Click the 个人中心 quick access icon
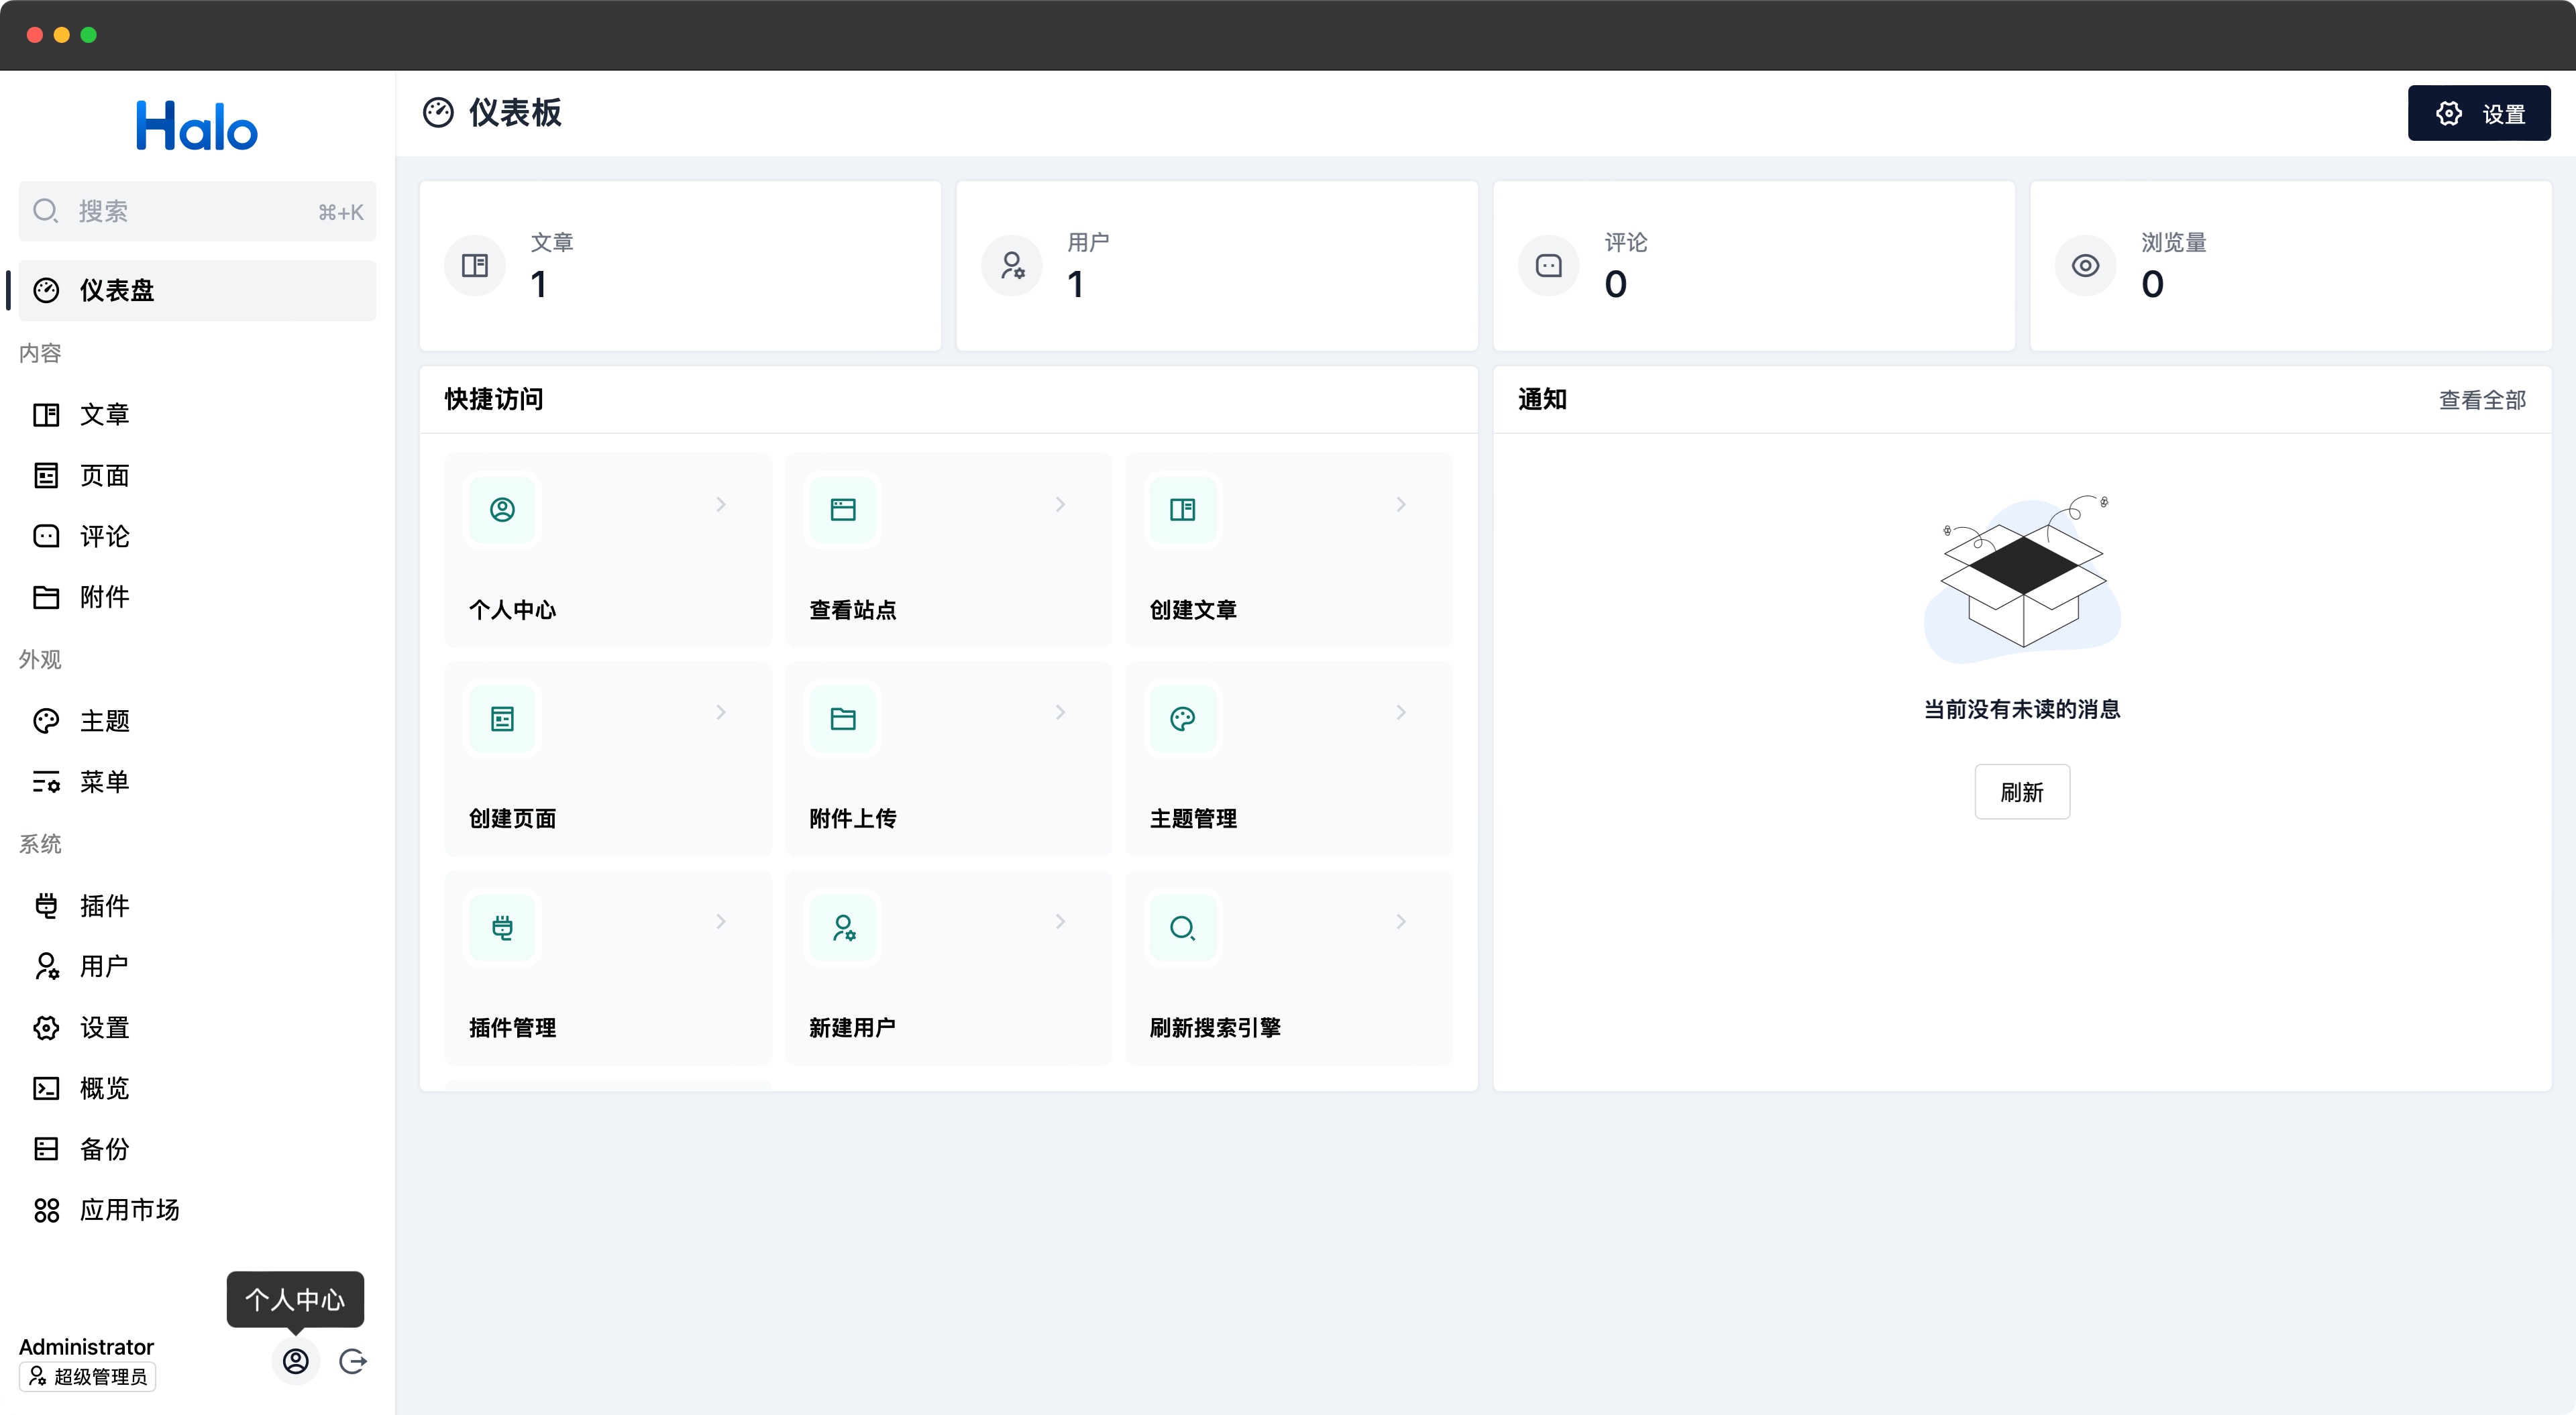The height and width of the screenshot is (1415, 2576). (502, 510)
